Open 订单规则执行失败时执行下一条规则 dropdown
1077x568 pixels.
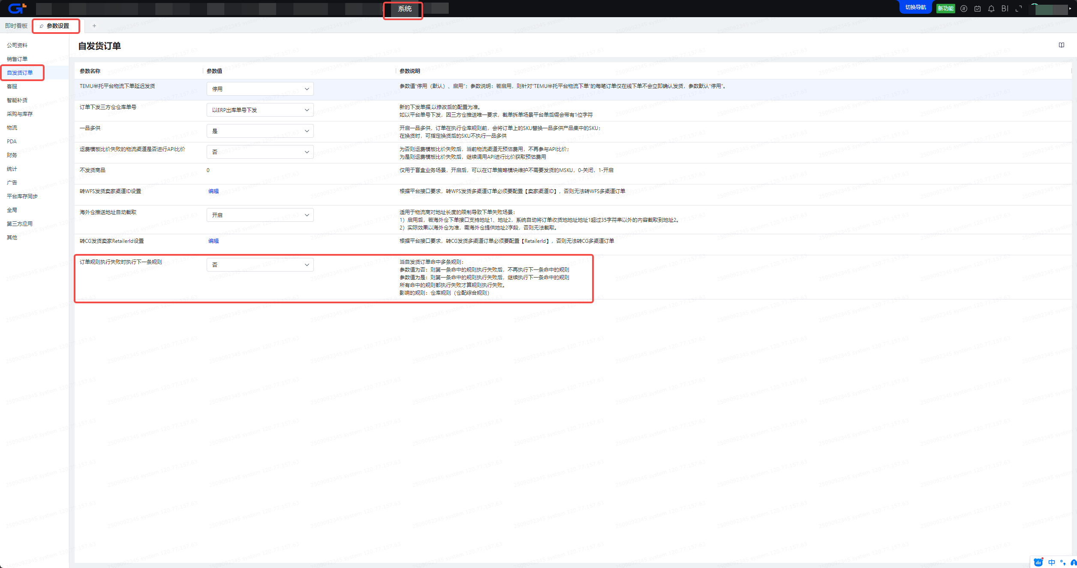(260, 265)
